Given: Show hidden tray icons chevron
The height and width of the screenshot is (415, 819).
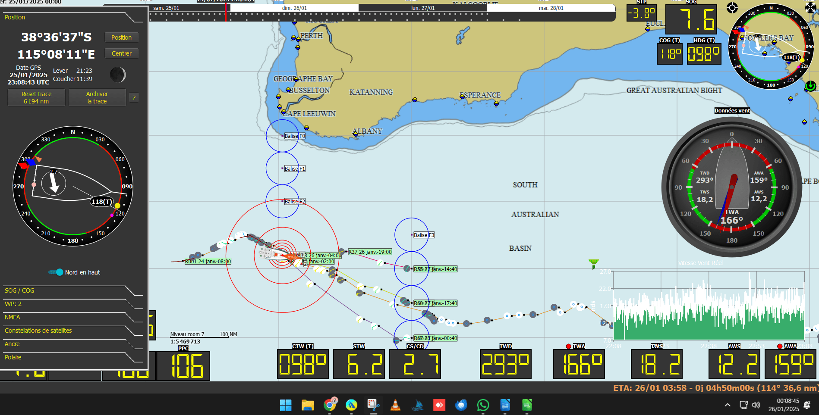Looking at the screenshot, I should click(728, 405).
